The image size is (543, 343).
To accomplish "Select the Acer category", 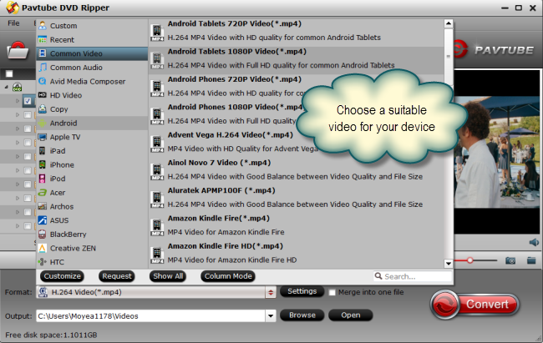I will (x=92, y=193).
